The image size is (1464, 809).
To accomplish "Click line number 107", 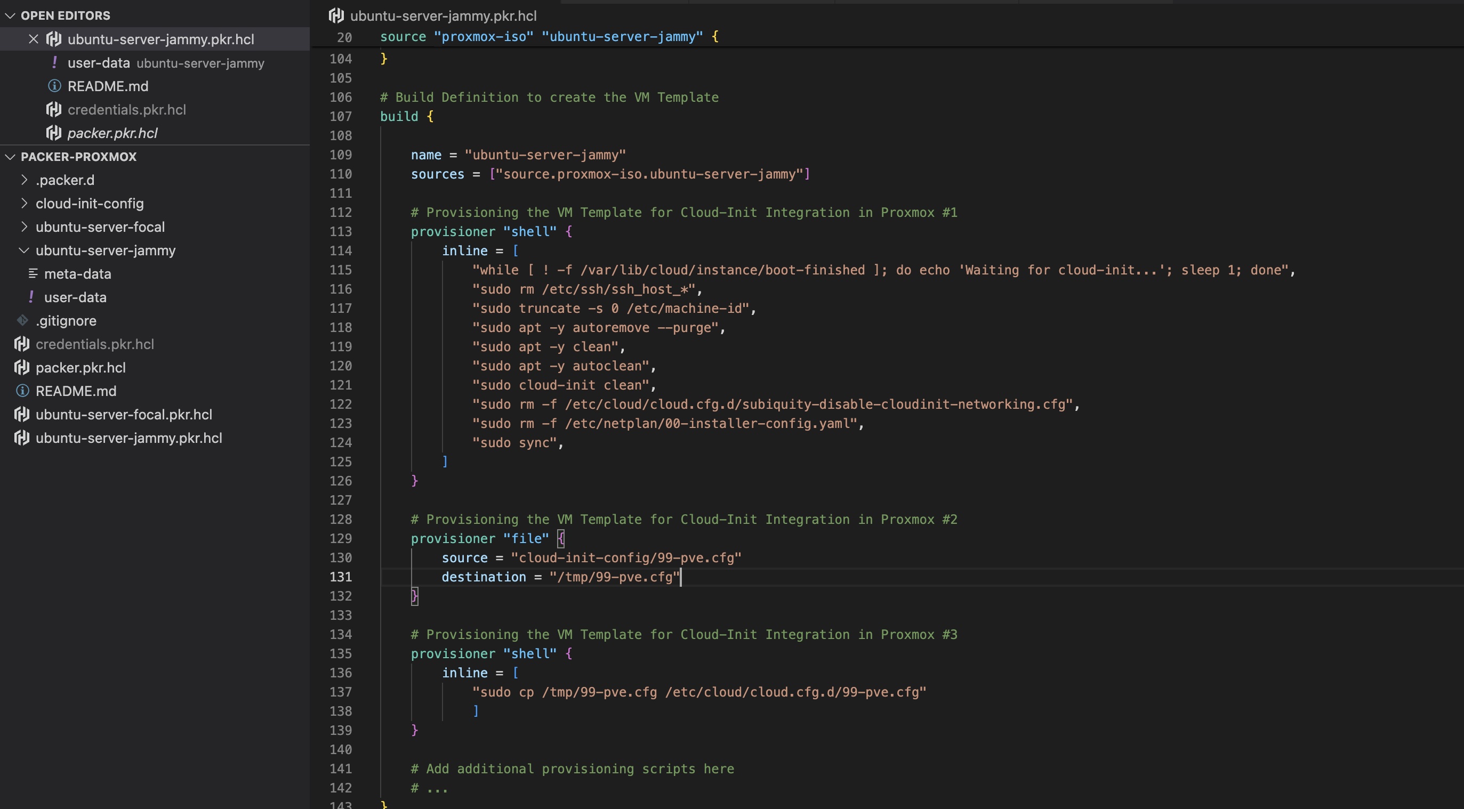I will [341, 116].
